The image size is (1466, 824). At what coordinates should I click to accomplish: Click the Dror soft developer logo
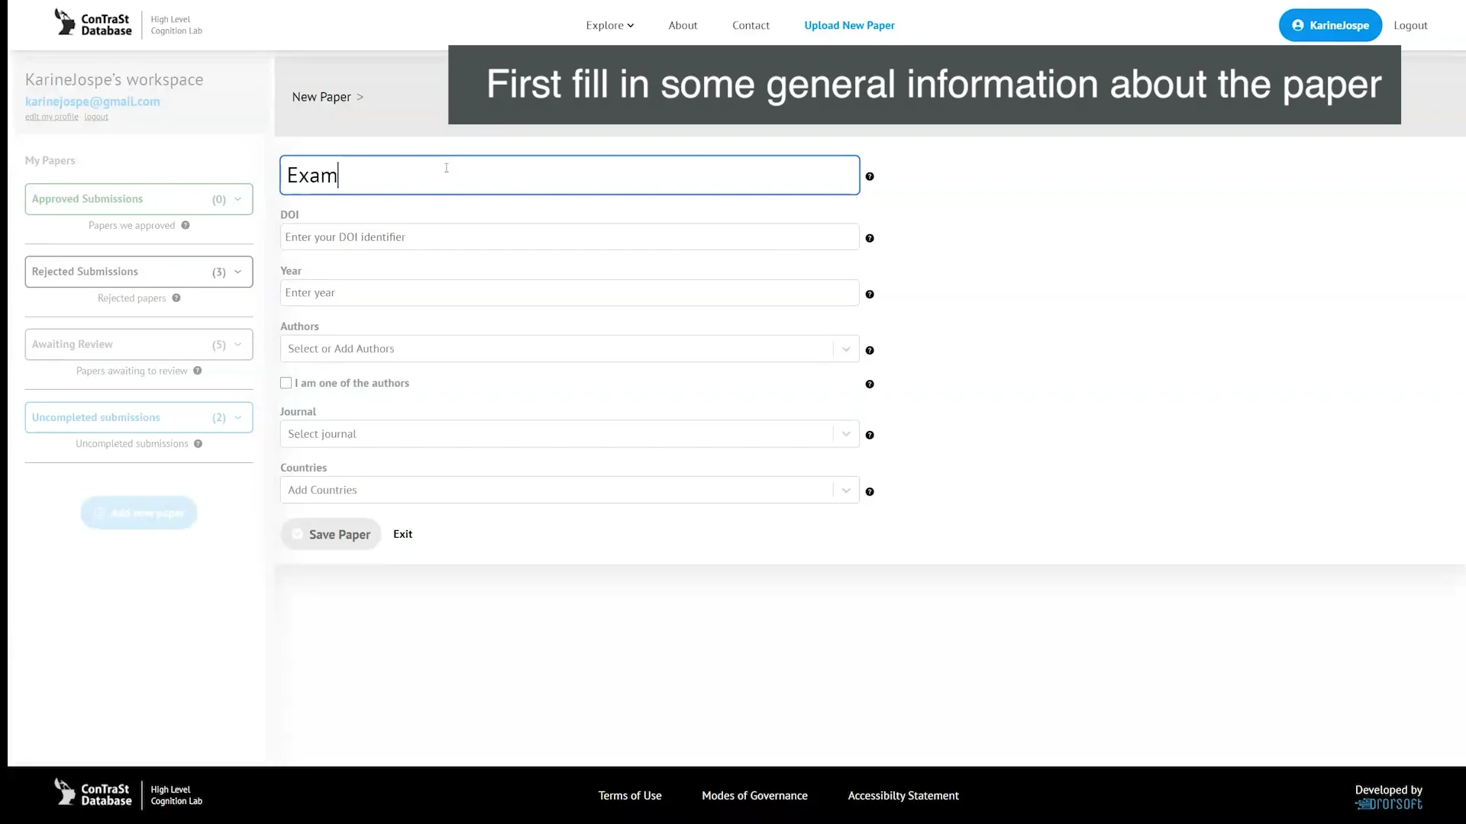click(1388, 803)
